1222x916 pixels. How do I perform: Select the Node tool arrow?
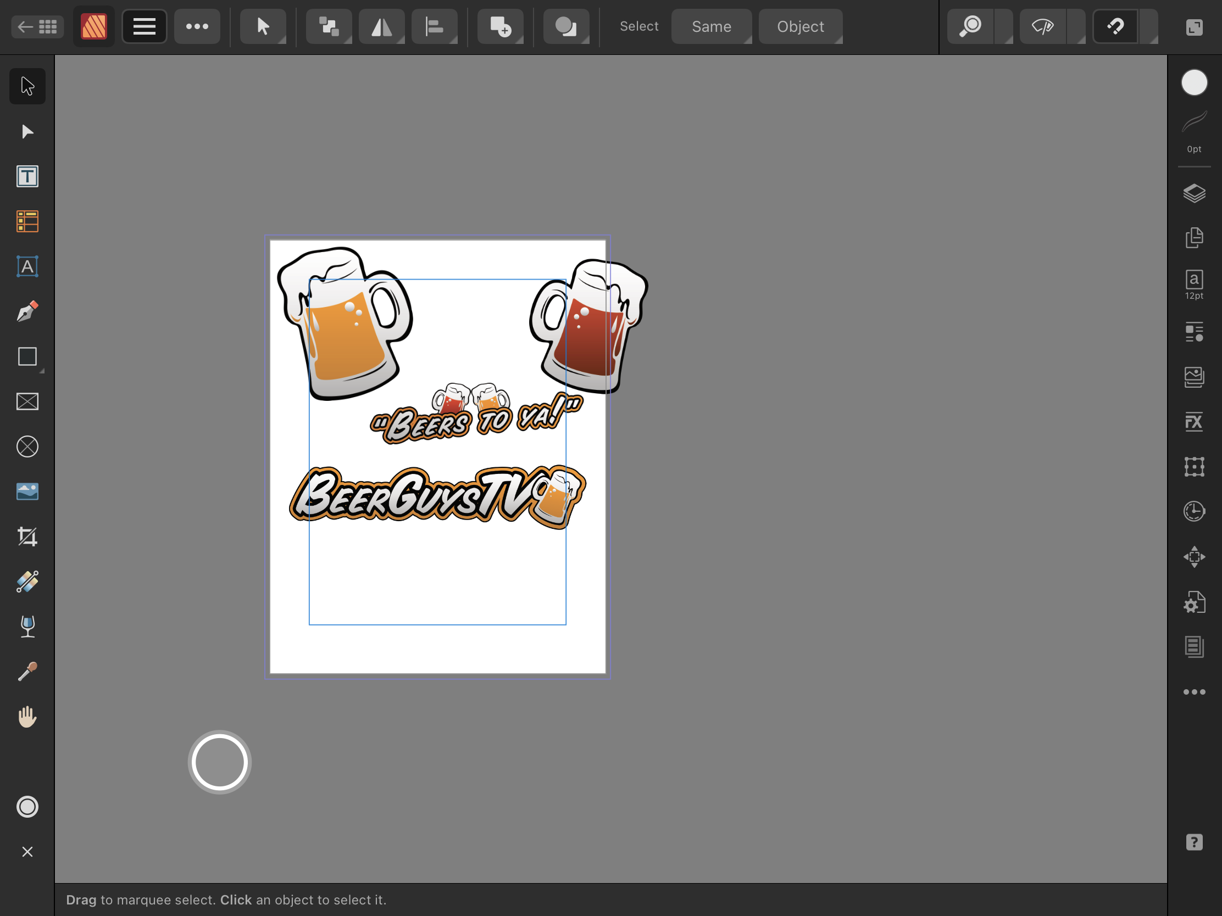click(x=27, y=131)
